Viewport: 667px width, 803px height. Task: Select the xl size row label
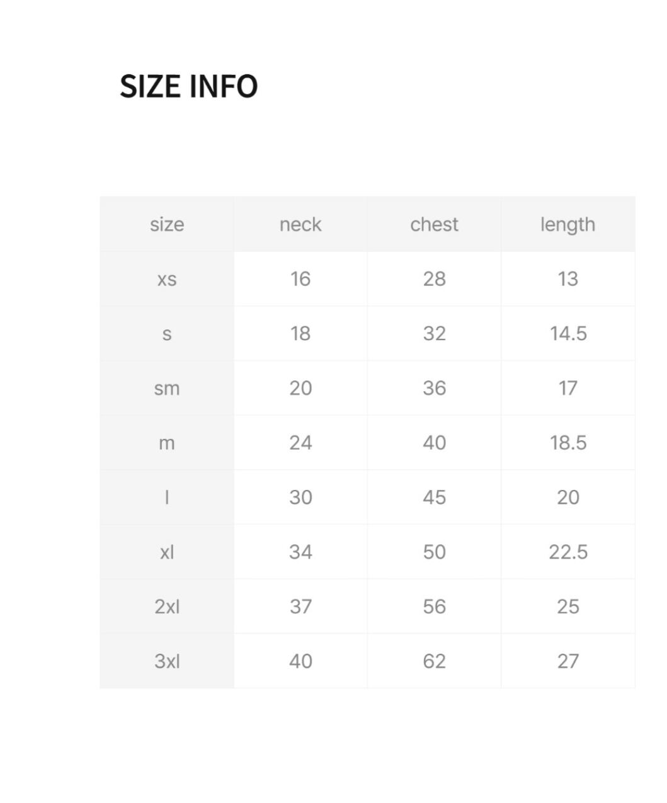pyautogui.click(x=167, y=552)
